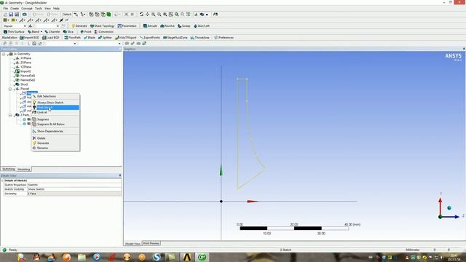Open the Blend dropdown arrow
Viewport: 466px width, 262px height.
[42, 31]
